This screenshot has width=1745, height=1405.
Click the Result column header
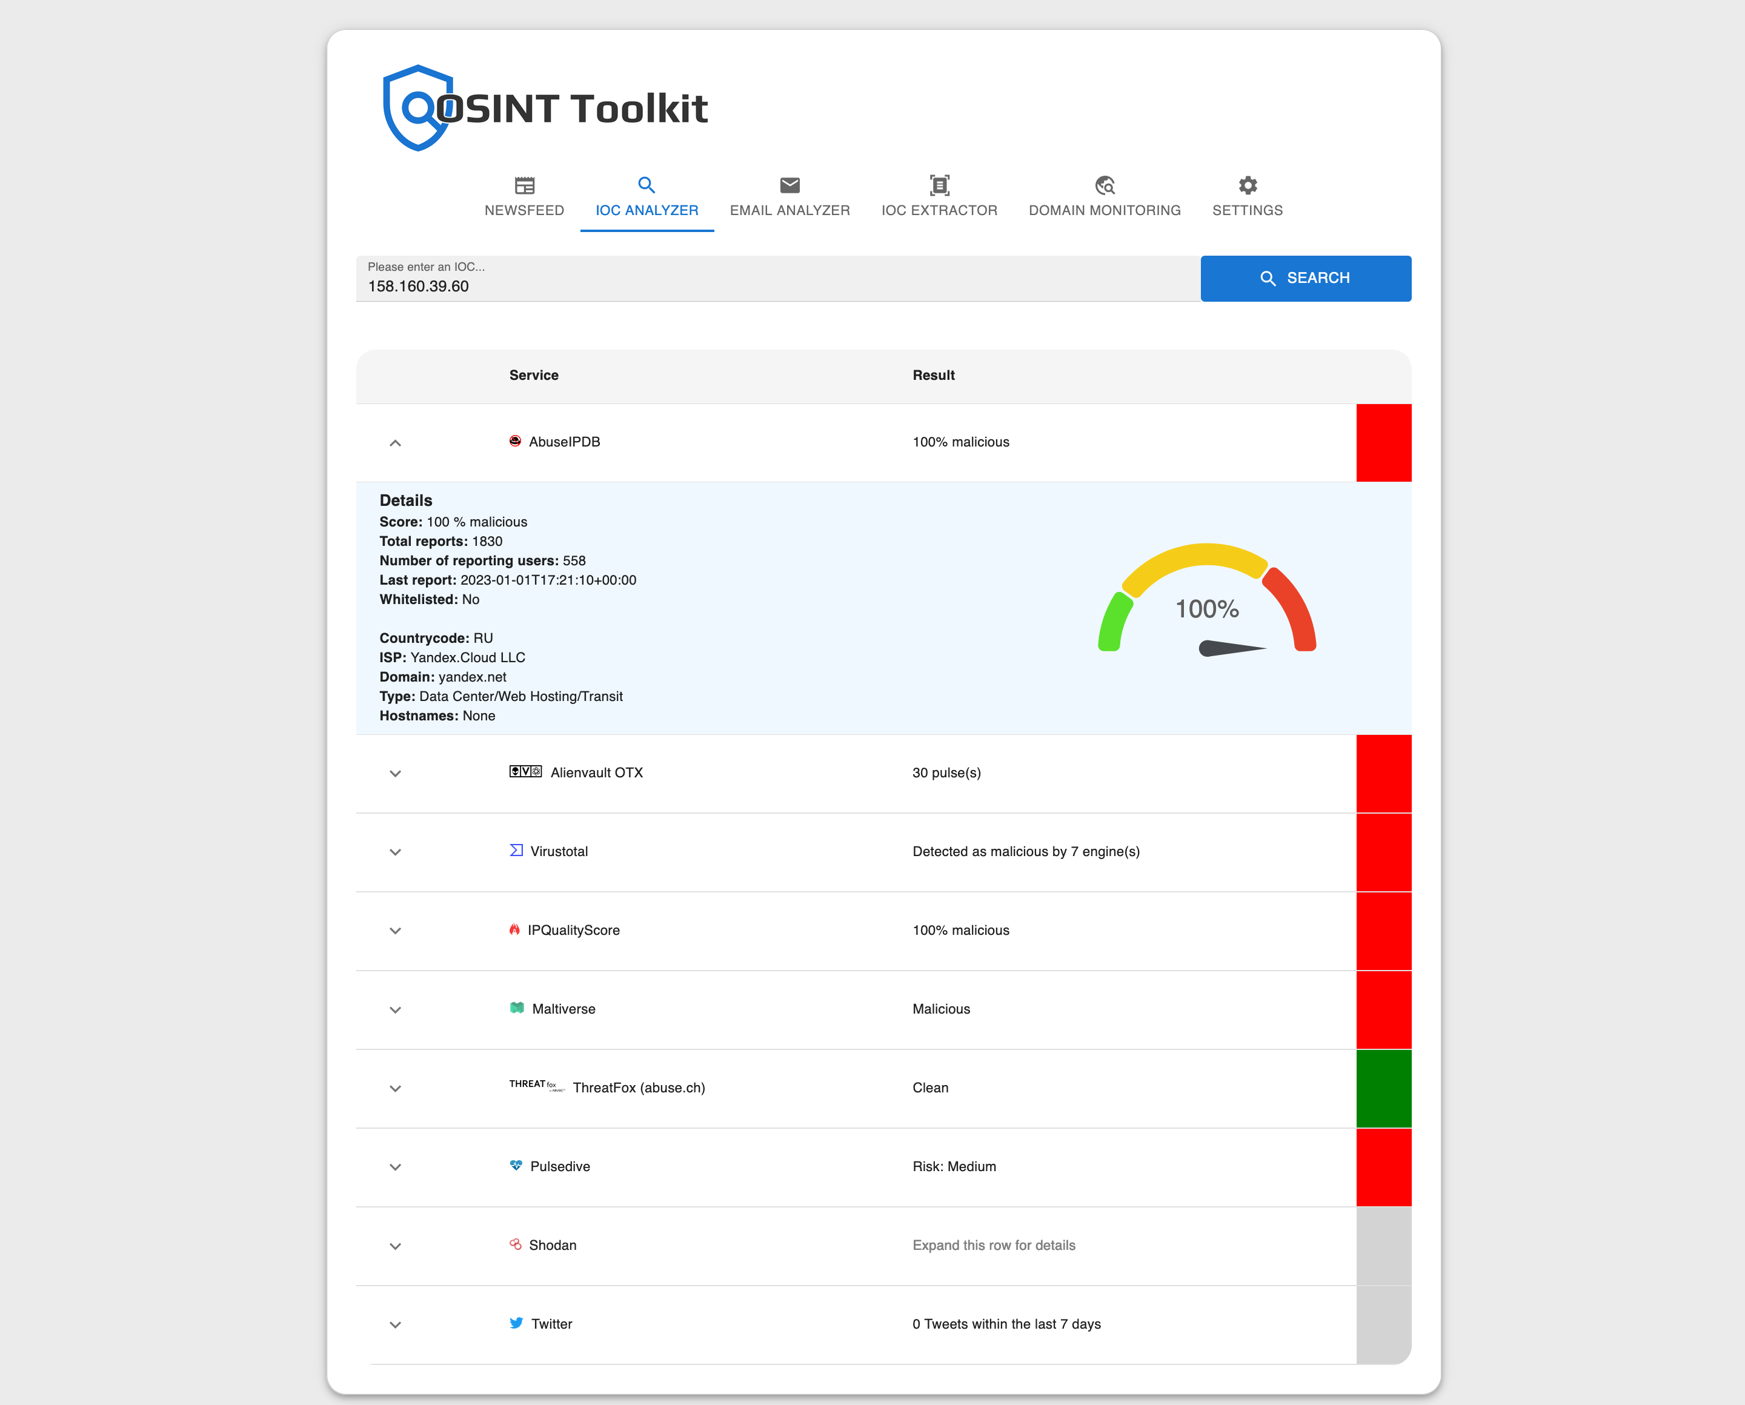[933, 376]
